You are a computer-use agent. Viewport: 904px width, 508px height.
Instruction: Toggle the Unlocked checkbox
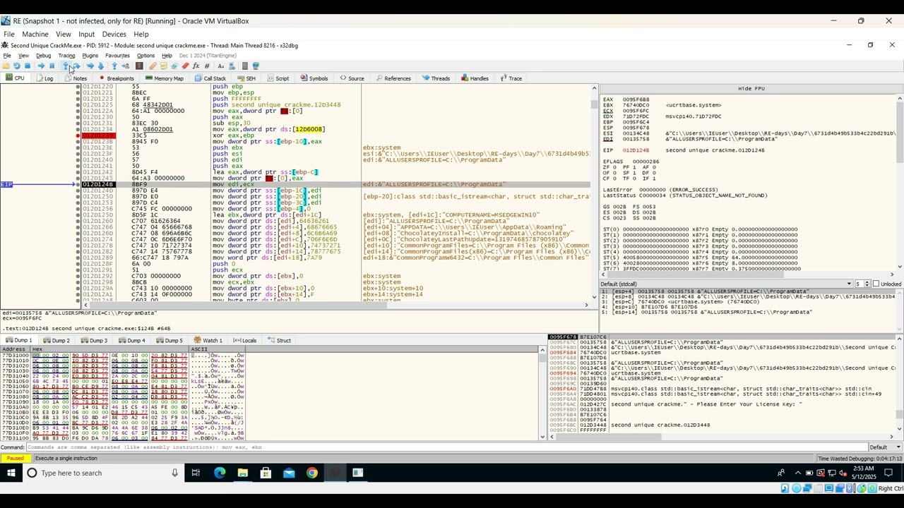[876, 284]
